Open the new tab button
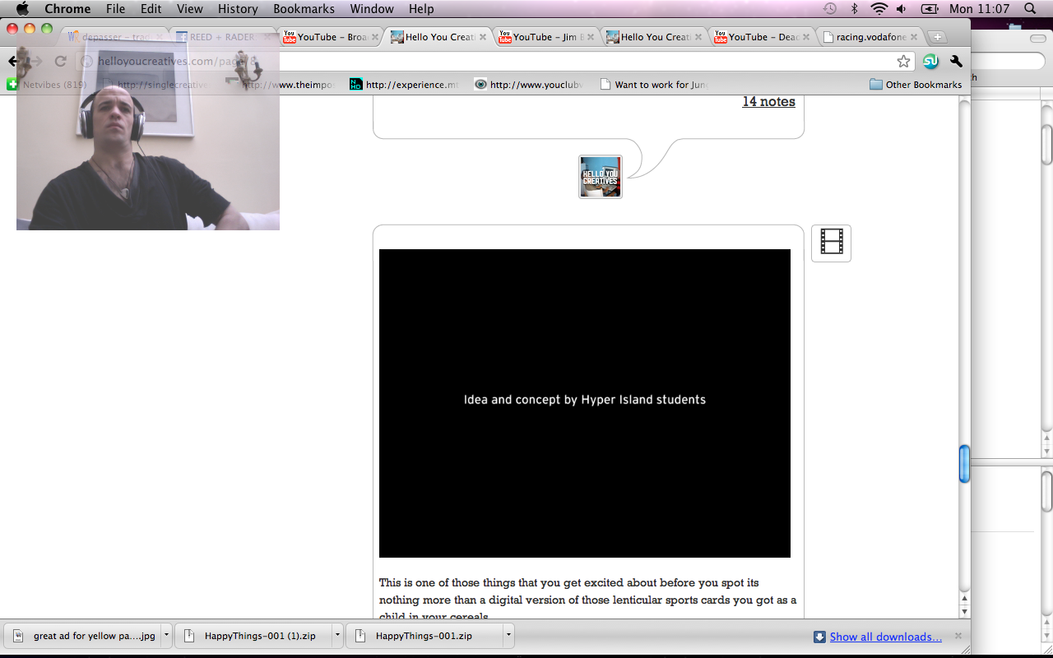 click(937, 37)
